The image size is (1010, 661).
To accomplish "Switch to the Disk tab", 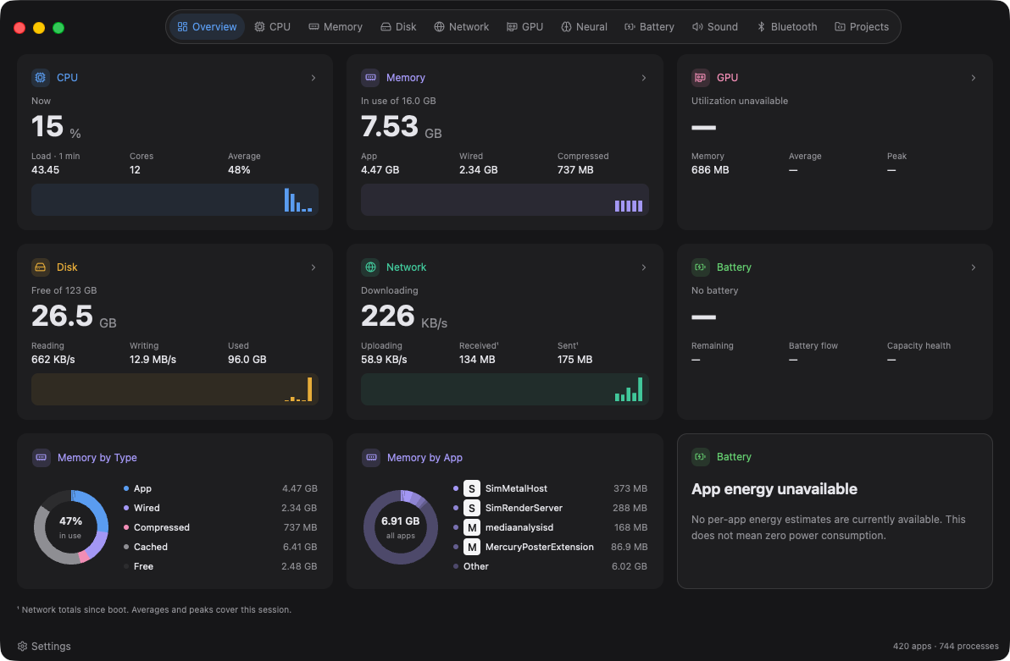I will pyautogui.click(x=399, y=26).
